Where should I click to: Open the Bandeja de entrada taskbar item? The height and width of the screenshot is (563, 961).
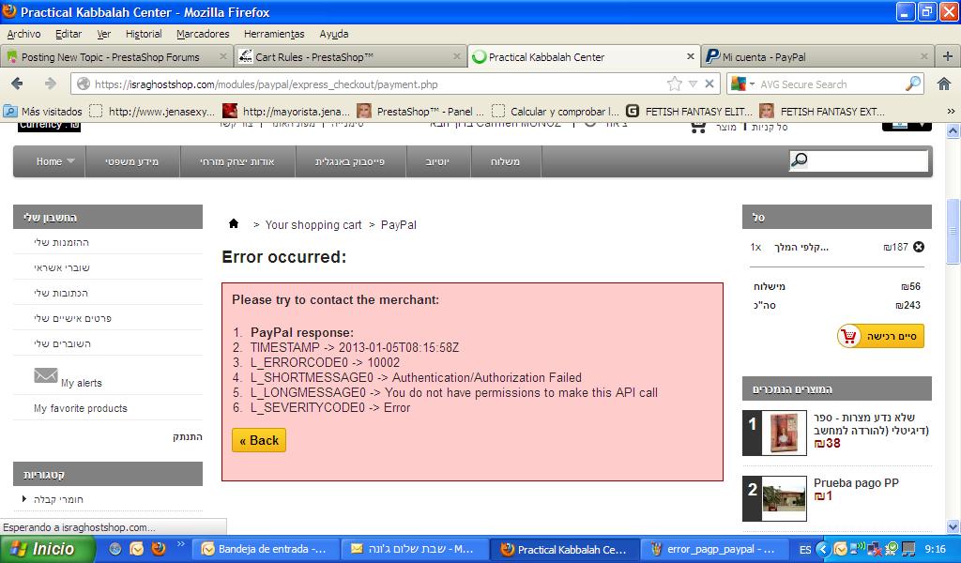click(x=265, y=549)
